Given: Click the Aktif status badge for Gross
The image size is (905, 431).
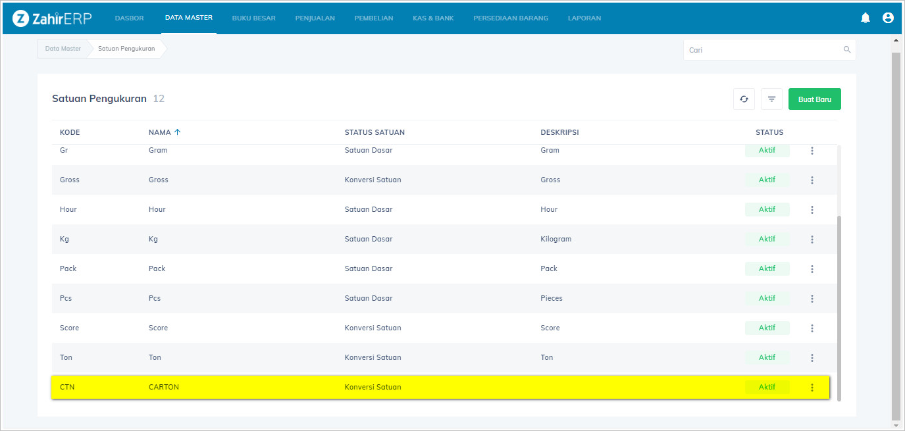Looking at the screenshot, I should click(767, 180).
